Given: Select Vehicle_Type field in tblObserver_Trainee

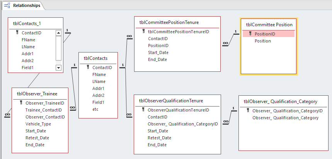Looking at the screenshot, I should (38, 124).
